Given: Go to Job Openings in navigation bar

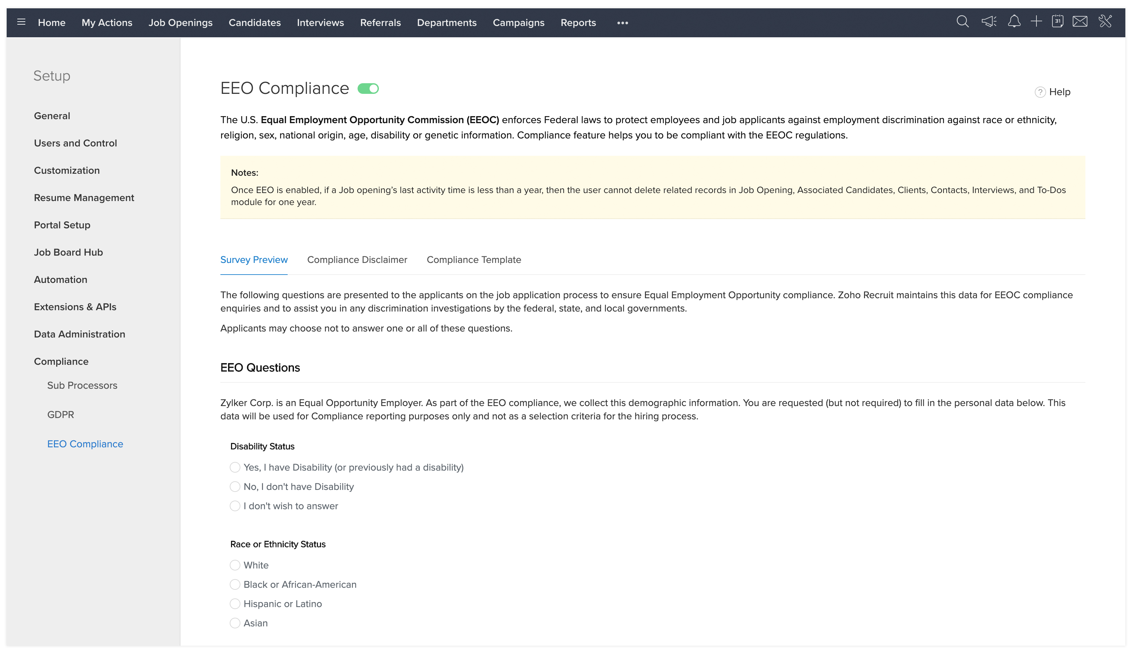Looking at the screenshot, I should coord(180,23).
